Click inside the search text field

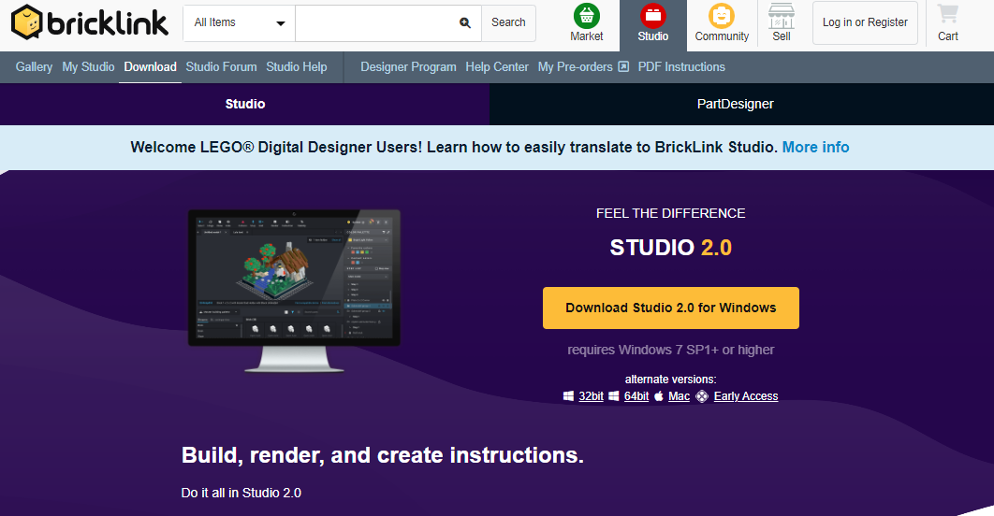[374, 23]
